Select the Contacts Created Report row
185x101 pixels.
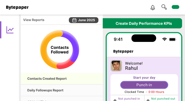pyautogui.click(x=62, y=79)
